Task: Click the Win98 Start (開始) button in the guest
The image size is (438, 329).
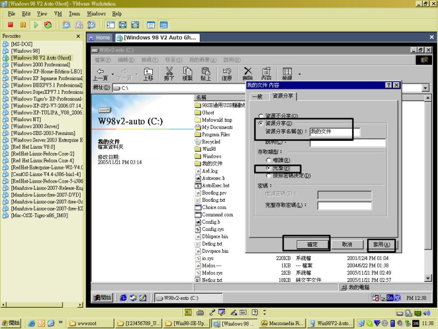Action: [102, 298]
